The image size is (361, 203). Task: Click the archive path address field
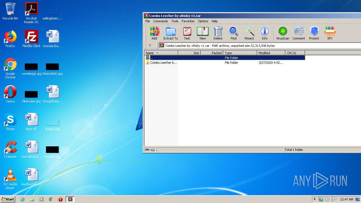point(260,45)
